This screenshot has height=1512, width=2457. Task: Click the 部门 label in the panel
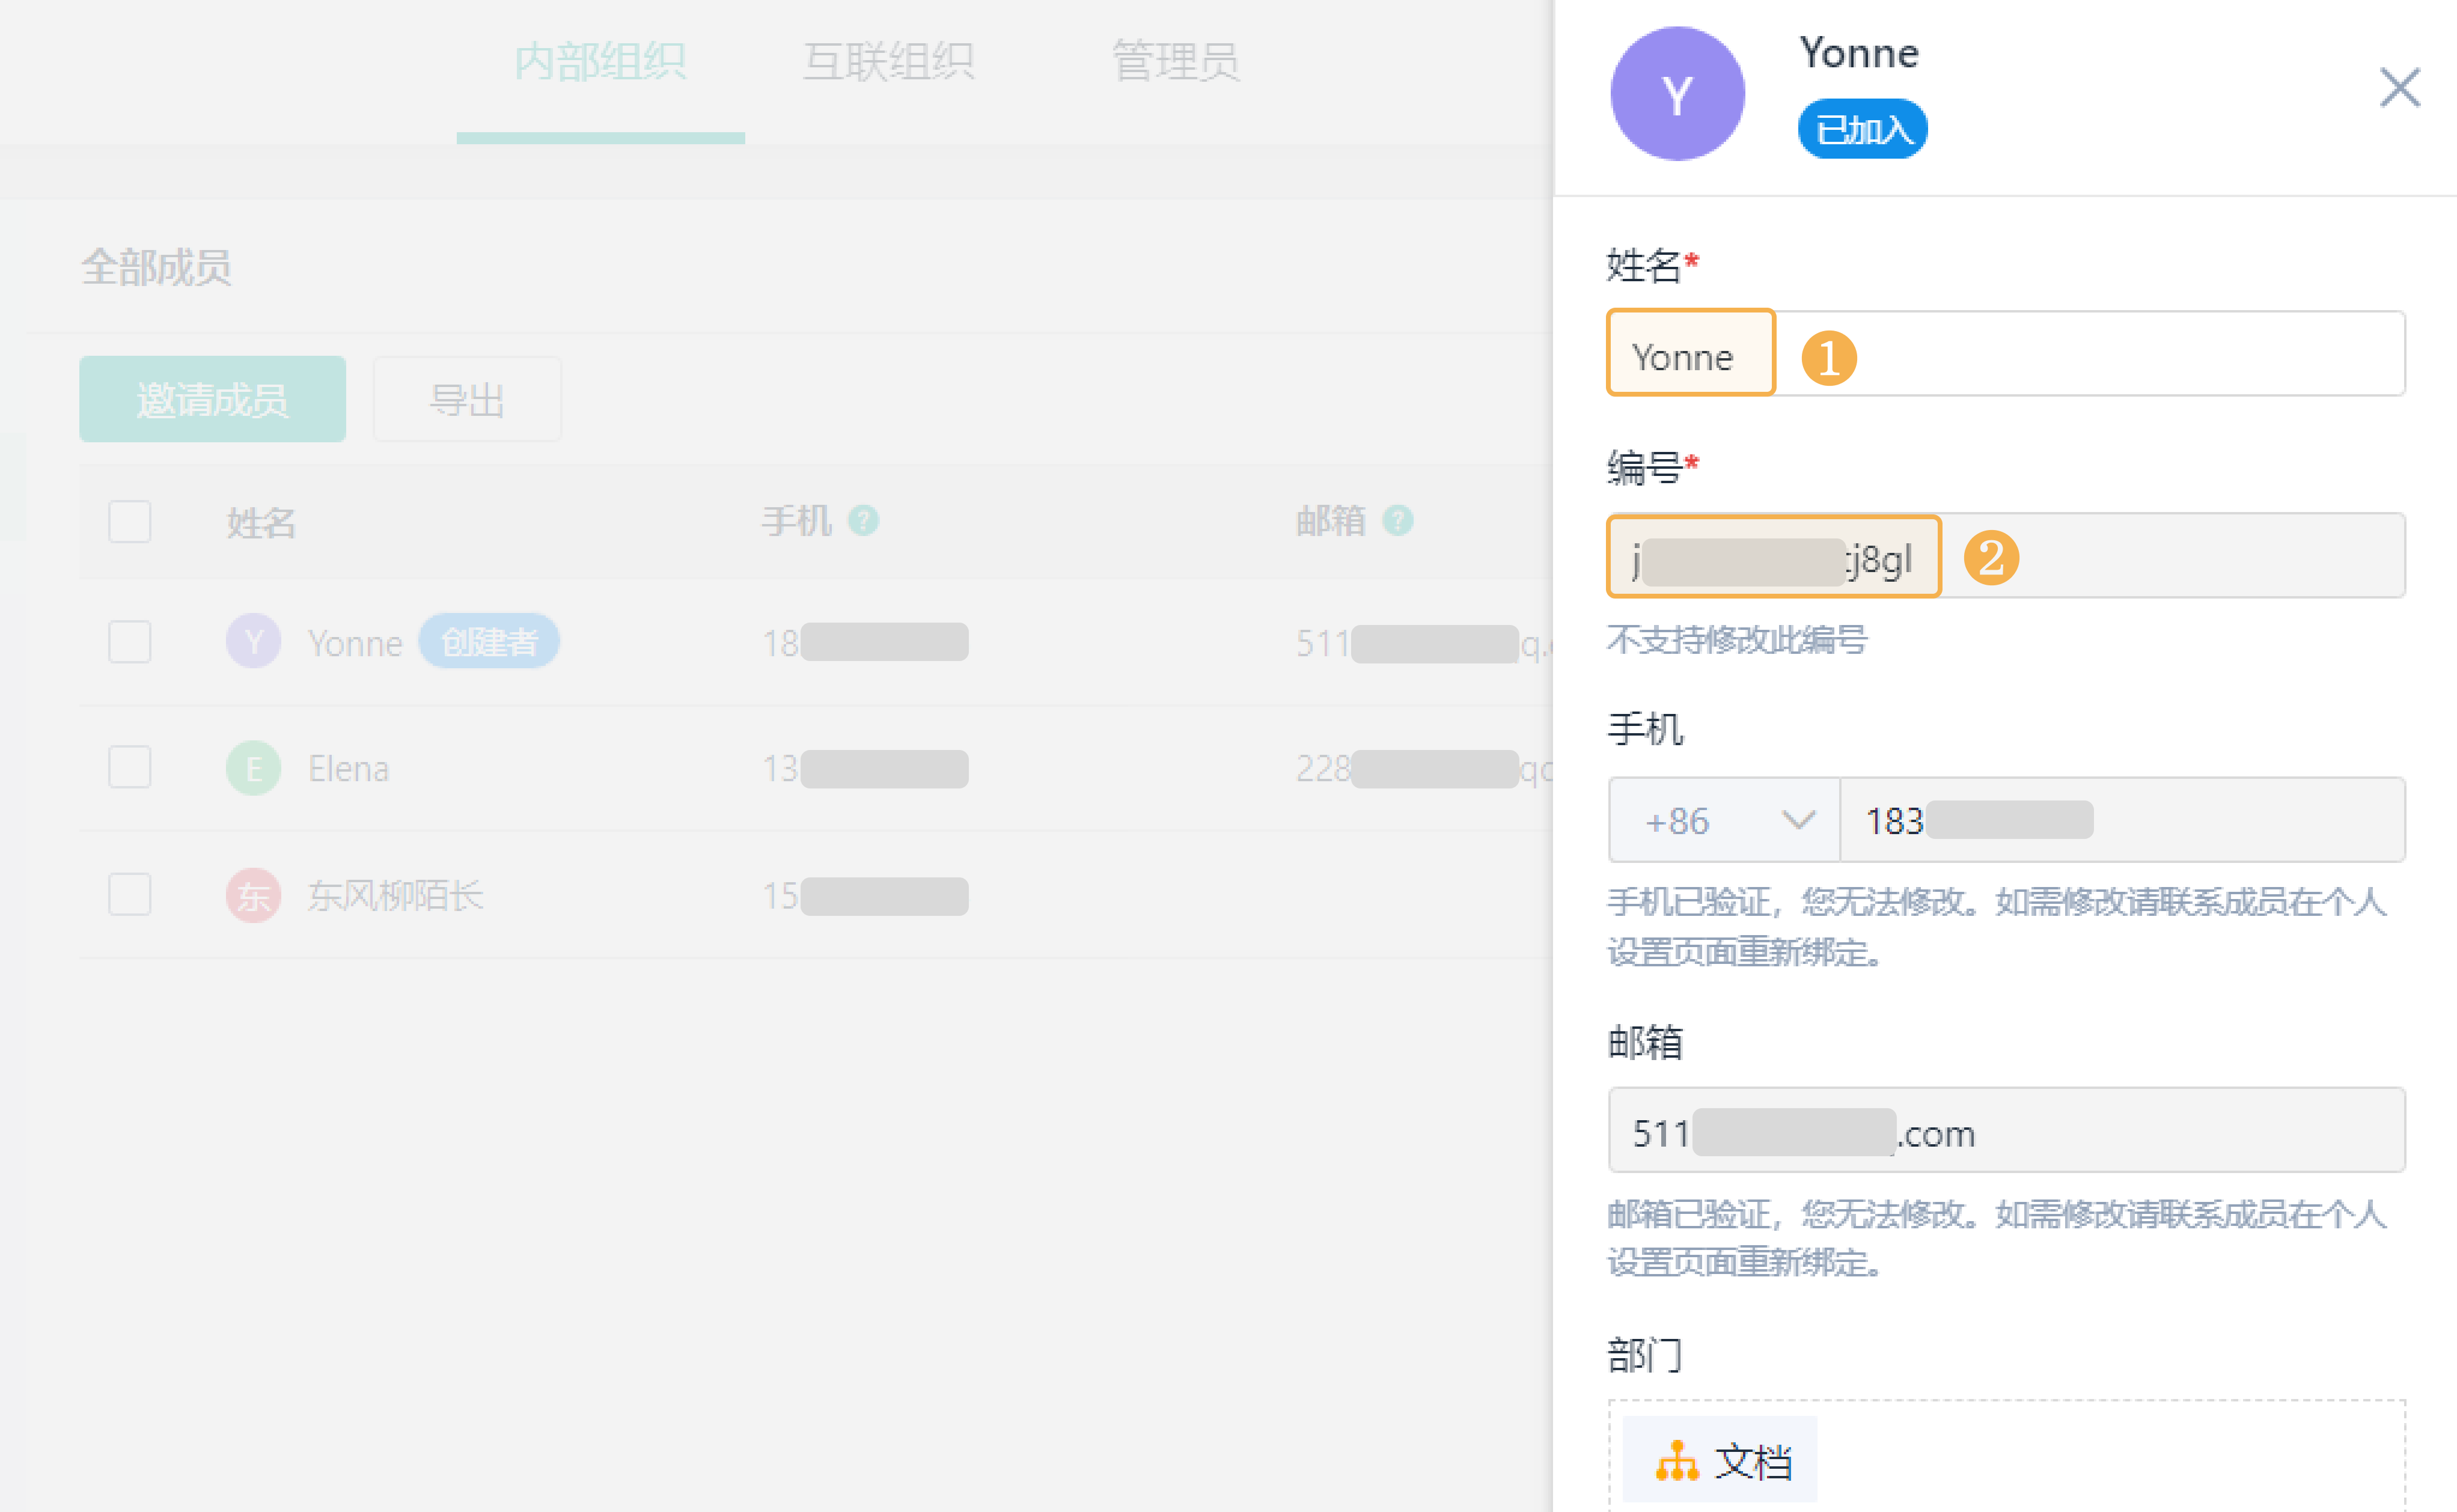[x=1645, y=1355]
